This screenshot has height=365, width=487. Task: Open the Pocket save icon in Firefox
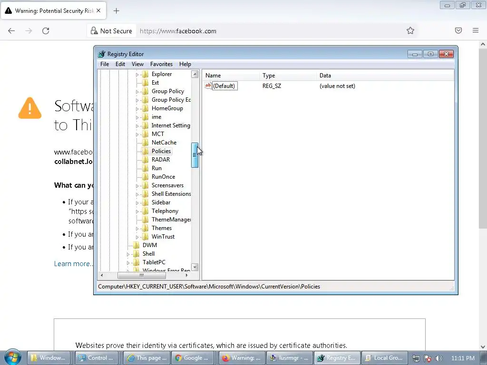click(458, 30)
